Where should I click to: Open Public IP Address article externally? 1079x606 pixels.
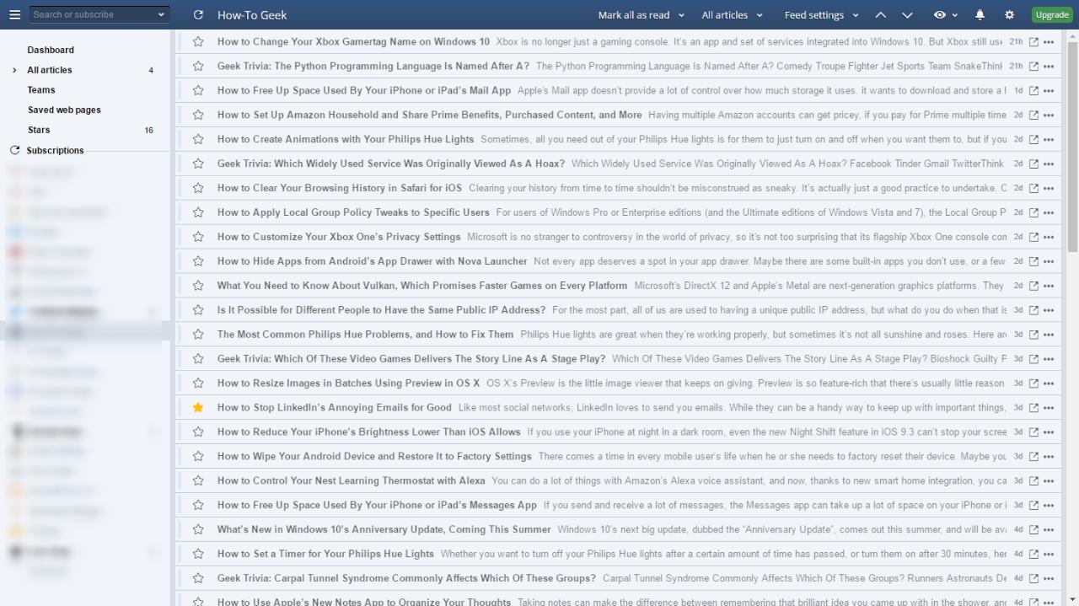click(x=1034, y=310)
